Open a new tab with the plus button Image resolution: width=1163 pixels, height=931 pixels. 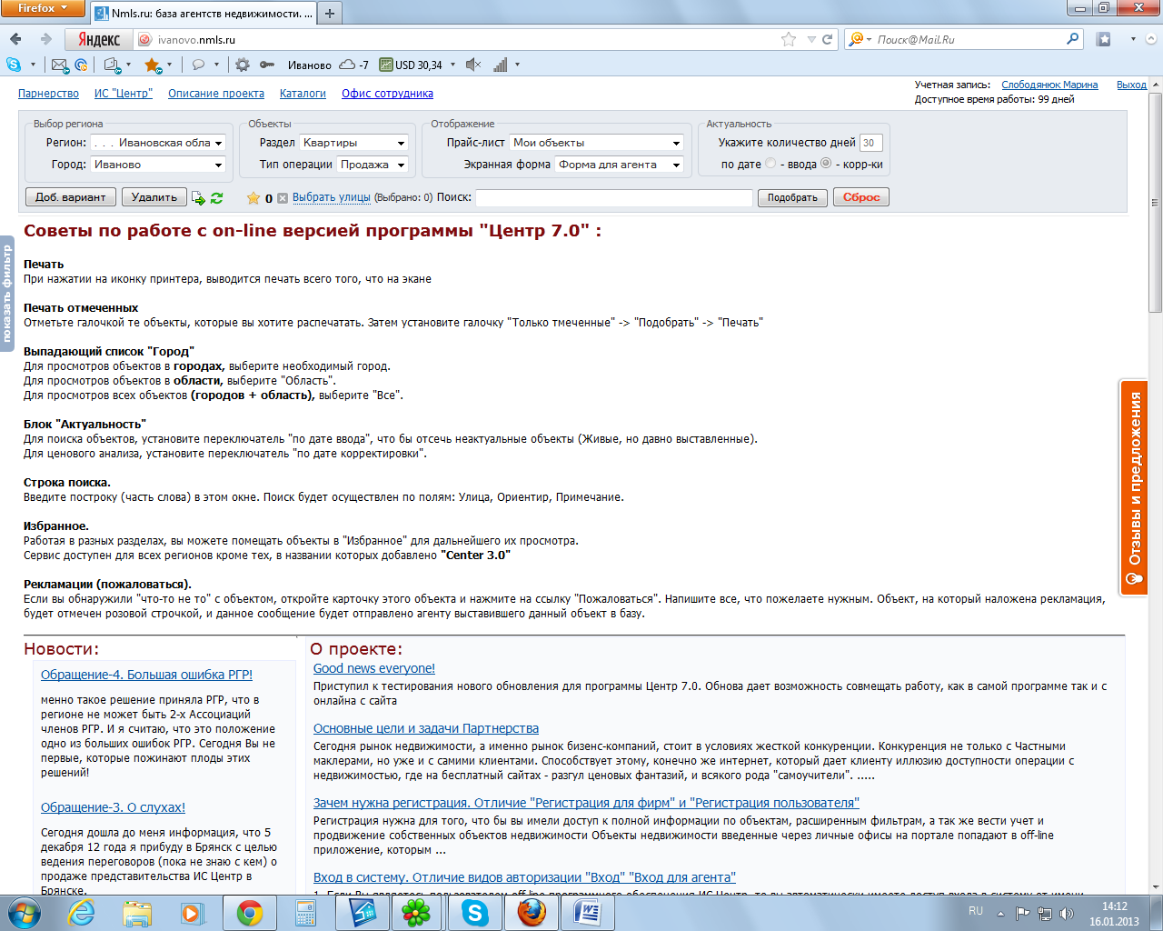coord(330,13)
